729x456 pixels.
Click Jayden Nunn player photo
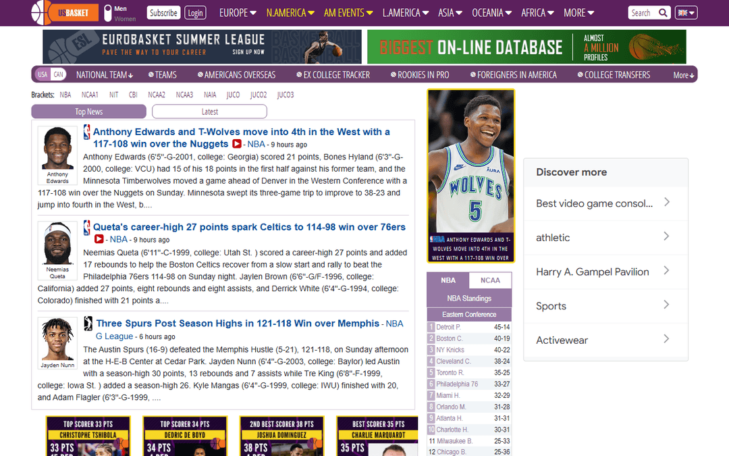57,339
